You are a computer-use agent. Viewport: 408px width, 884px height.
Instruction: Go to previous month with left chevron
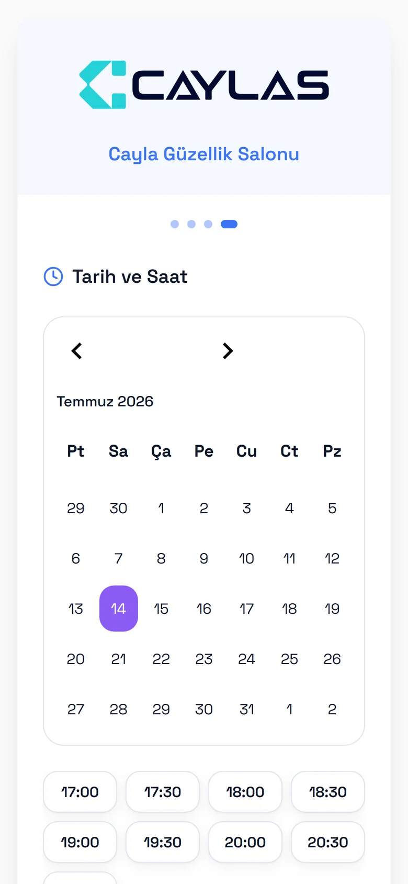point(76,351)
